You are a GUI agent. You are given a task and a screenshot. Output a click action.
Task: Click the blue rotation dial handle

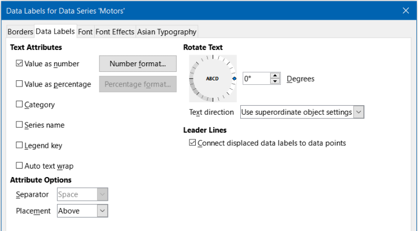pos(234,79)
